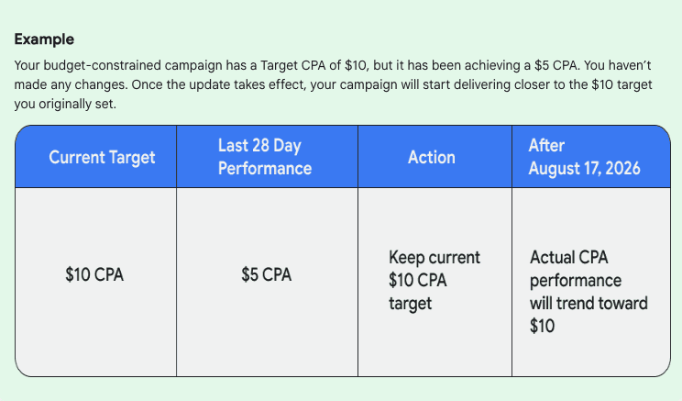Viewport: 682px width, 401px height.
Task: Click 'Target CPA of $10' in paragraph
Action: click(x=313, y=65)
